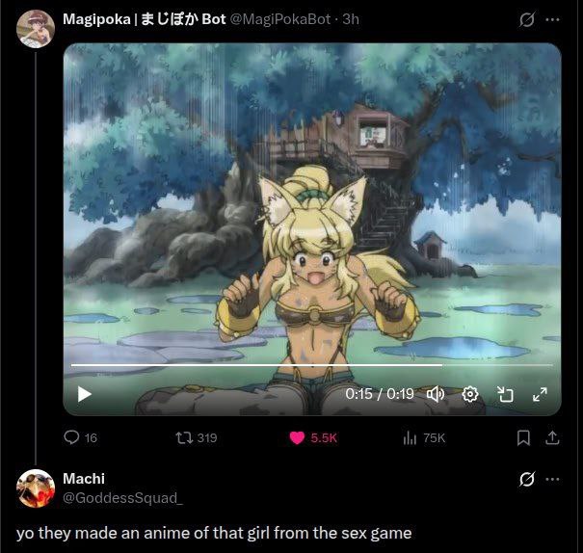Screen dimensions: 583x553
Task: Share the MagiPoka Bot post
Action: tap(552, 437)
